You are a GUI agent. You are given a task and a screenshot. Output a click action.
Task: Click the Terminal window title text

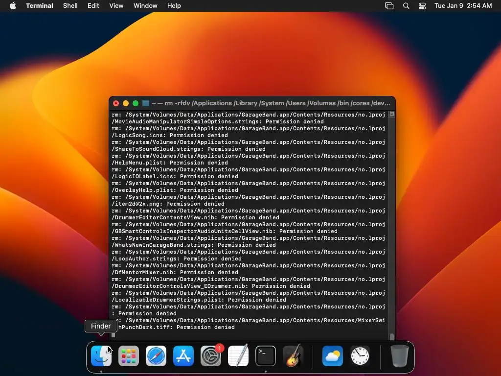pyautogui.click(x=271, y=103)
